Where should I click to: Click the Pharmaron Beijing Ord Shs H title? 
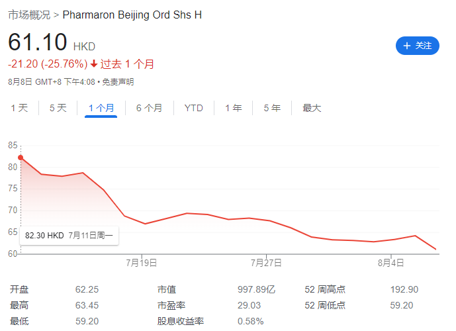(132, 15)
